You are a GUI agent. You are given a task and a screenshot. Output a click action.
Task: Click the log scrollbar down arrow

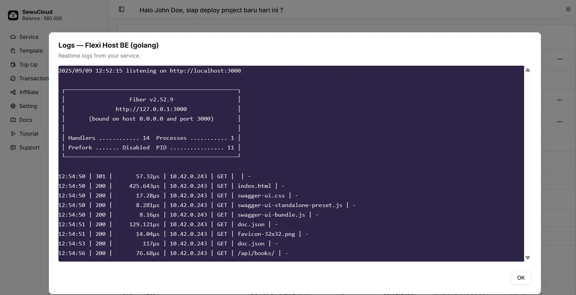(x=528, y=258)
